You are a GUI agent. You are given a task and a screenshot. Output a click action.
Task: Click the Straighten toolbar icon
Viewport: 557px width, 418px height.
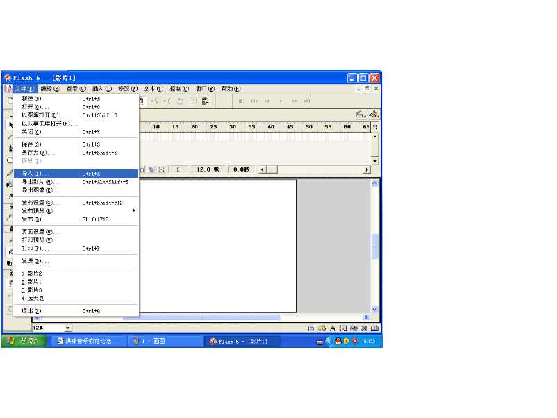167,101
